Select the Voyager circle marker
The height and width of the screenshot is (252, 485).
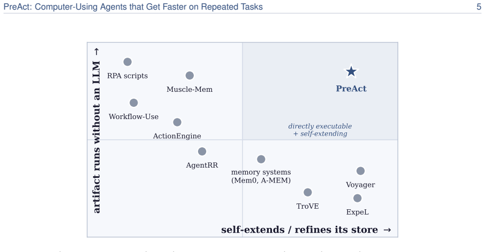361,171
